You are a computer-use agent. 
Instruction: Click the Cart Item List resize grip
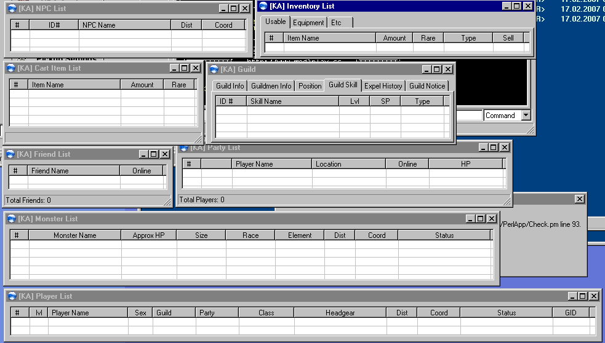[x=198, y=138]
